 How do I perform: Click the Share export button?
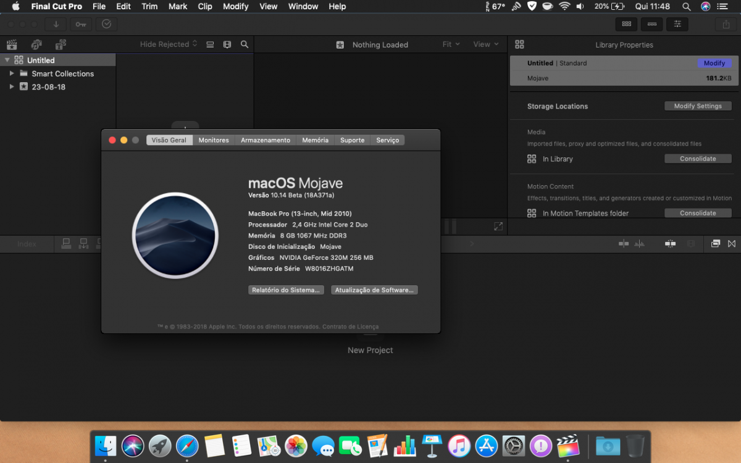726,24
